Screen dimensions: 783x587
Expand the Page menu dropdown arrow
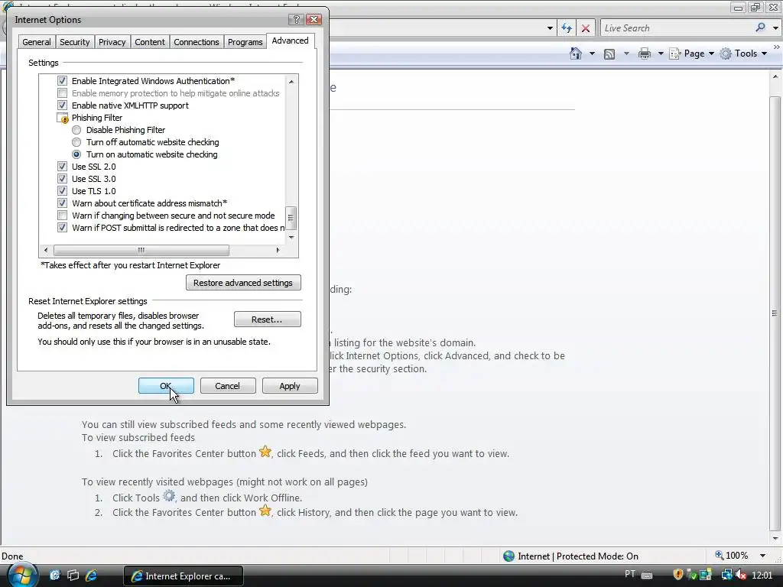point(711,54)
